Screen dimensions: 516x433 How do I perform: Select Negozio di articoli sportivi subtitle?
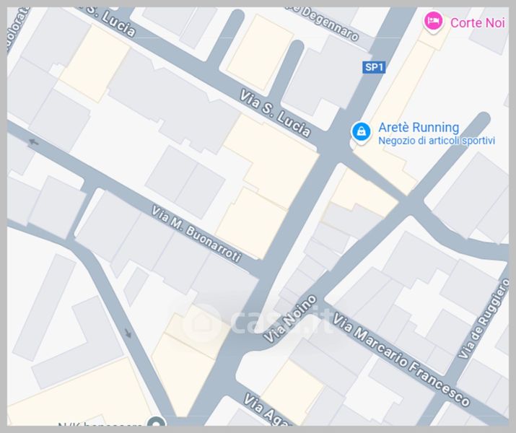click(x=437, y=141)
